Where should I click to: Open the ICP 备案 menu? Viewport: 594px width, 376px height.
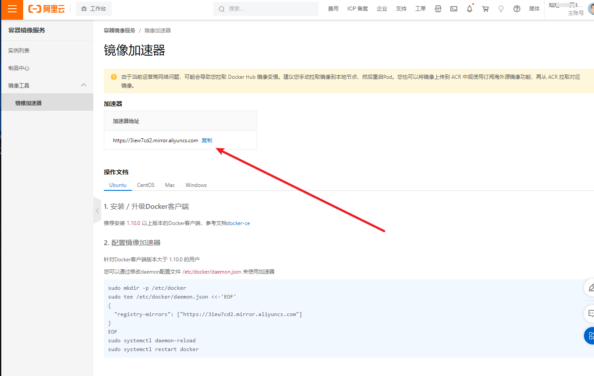coord(357,9)
